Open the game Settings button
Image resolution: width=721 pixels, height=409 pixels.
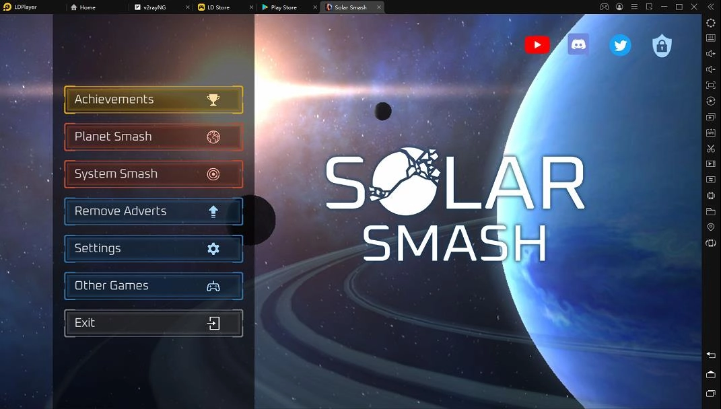[x=153, y=248]
